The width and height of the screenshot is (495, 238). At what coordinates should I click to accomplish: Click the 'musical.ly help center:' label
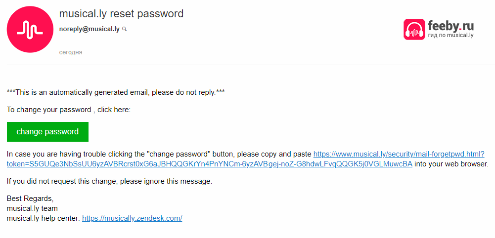point(44,218)
